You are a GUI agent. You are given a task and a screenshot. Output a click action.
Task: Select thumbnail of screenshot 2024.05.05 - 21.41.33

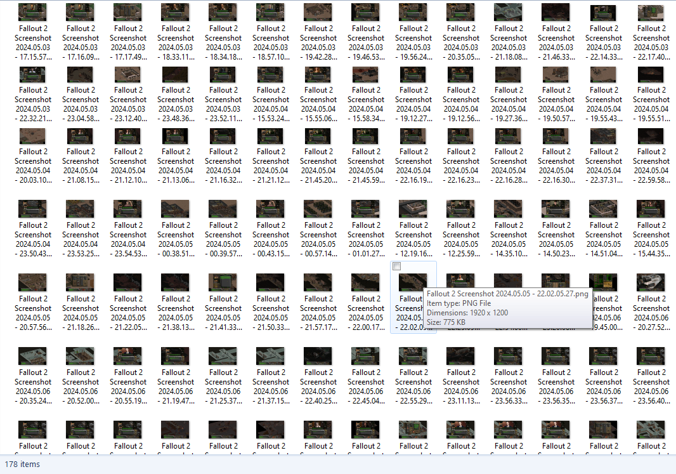(223, 282)
